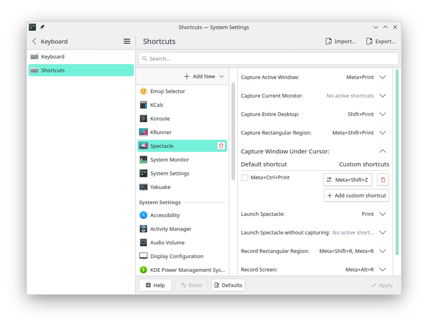
Task: Expand Capture Active Window shortcut row
Action: click(383, 77)
